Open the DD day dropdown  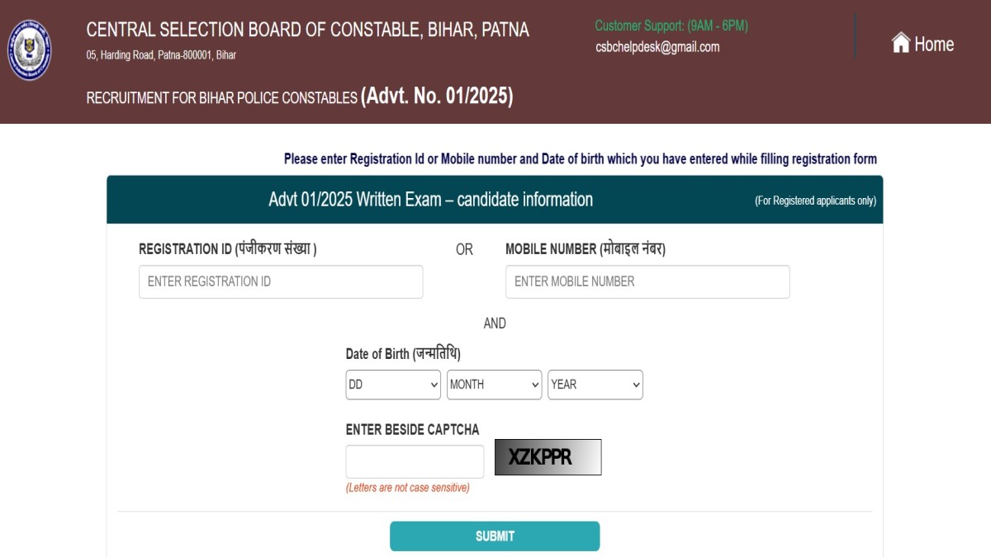[393, 385]
